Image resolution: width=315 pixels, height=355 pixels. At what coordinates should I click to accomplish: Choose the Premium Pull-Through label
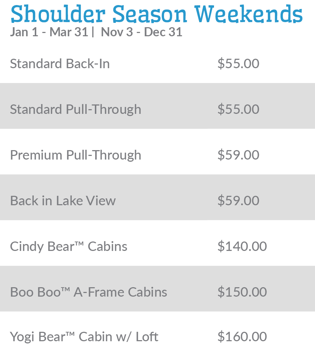pos(76,155)
